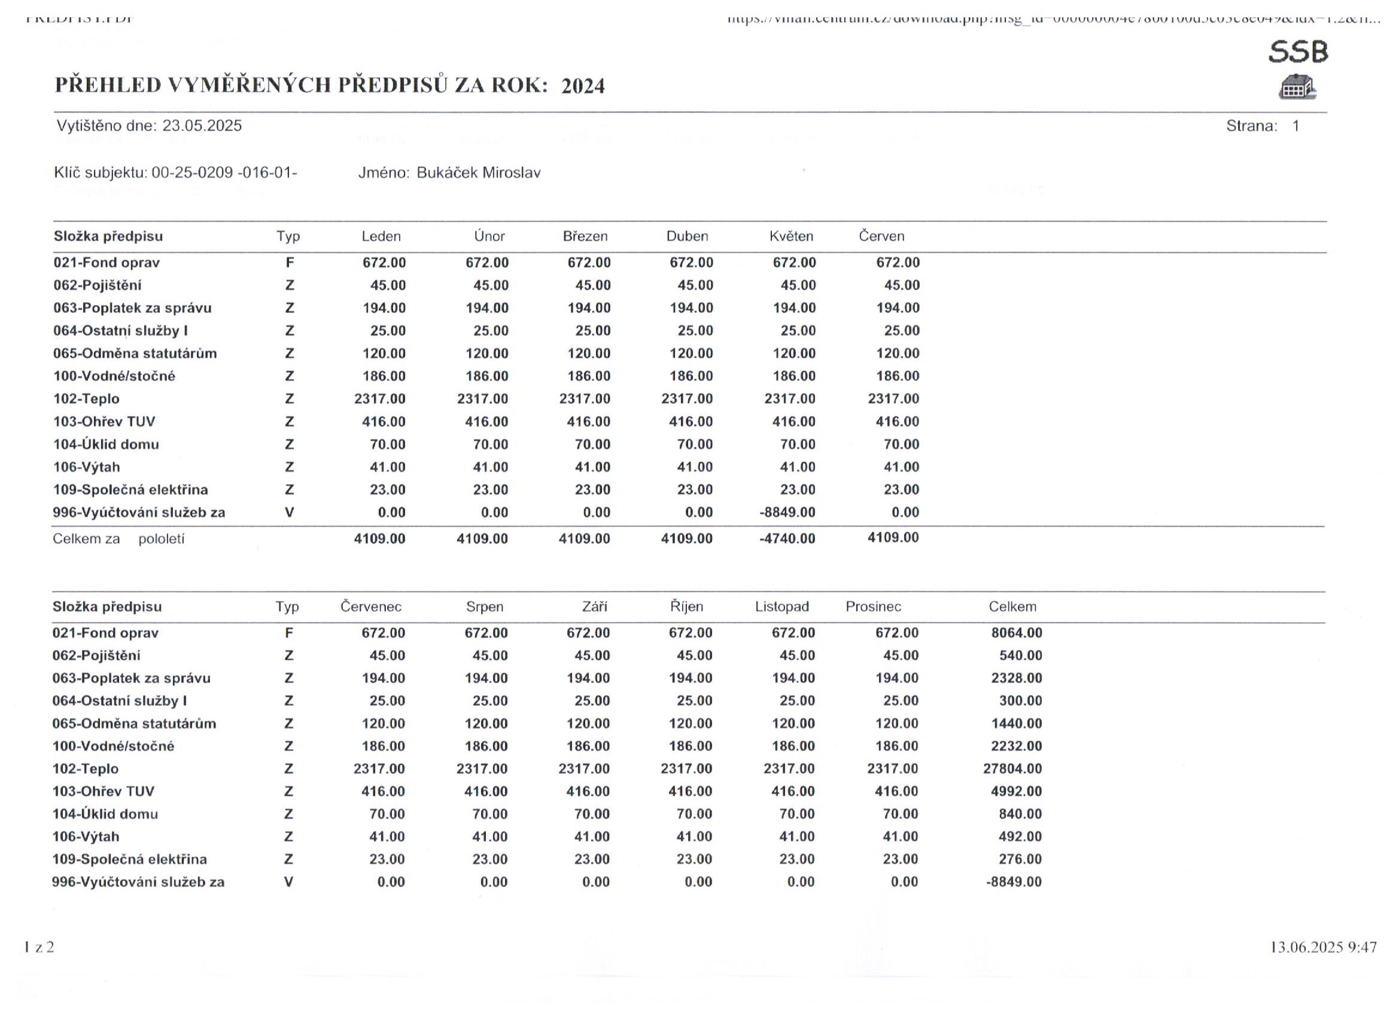Select the Výtah total 492.00
The width and height of the screenshot is (1399, 1017).
click(x=1021, y=837)
